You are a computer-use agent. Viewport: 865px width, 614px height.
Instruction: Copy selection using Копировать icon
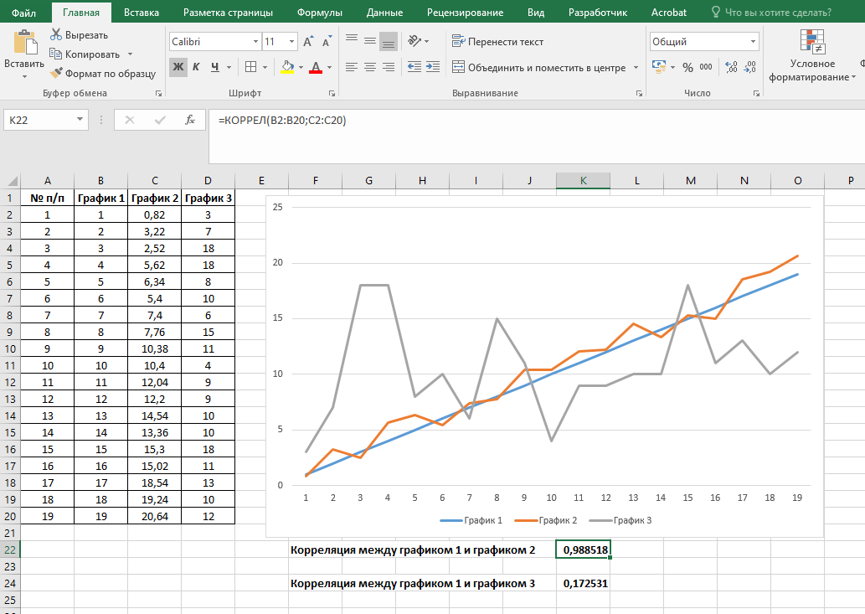[55, 54]
